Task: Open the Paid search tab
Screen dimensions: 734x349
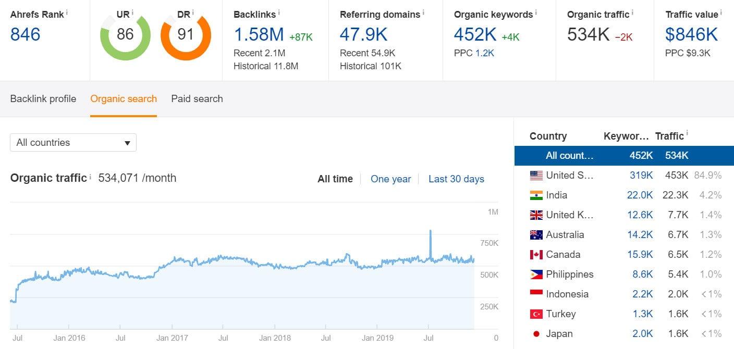Action: pyautogui.click(x=197, y=98)
